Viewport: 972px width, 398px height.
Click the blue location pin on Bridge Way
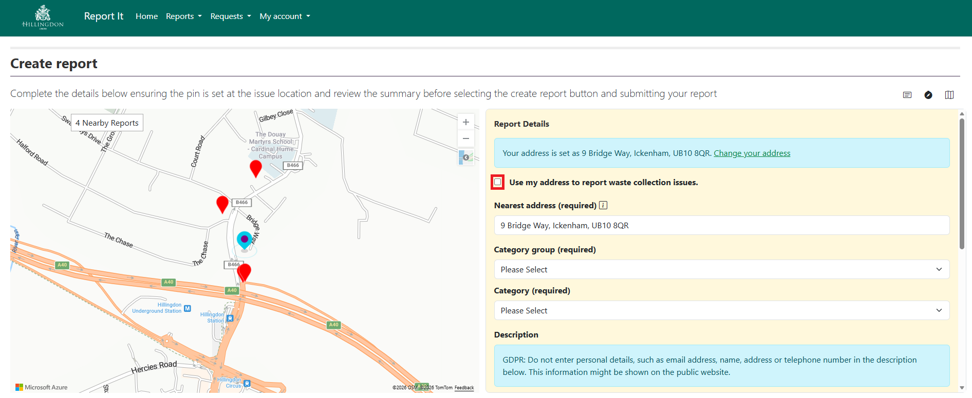click(x=245, y=240)
